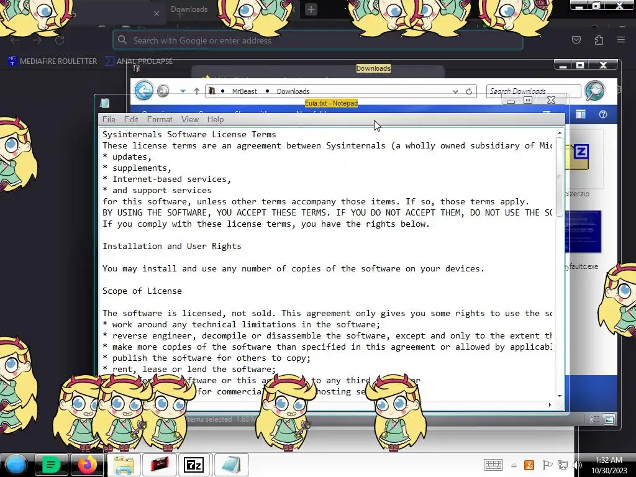Open the Notepad taskbar icon

[231, 465]
